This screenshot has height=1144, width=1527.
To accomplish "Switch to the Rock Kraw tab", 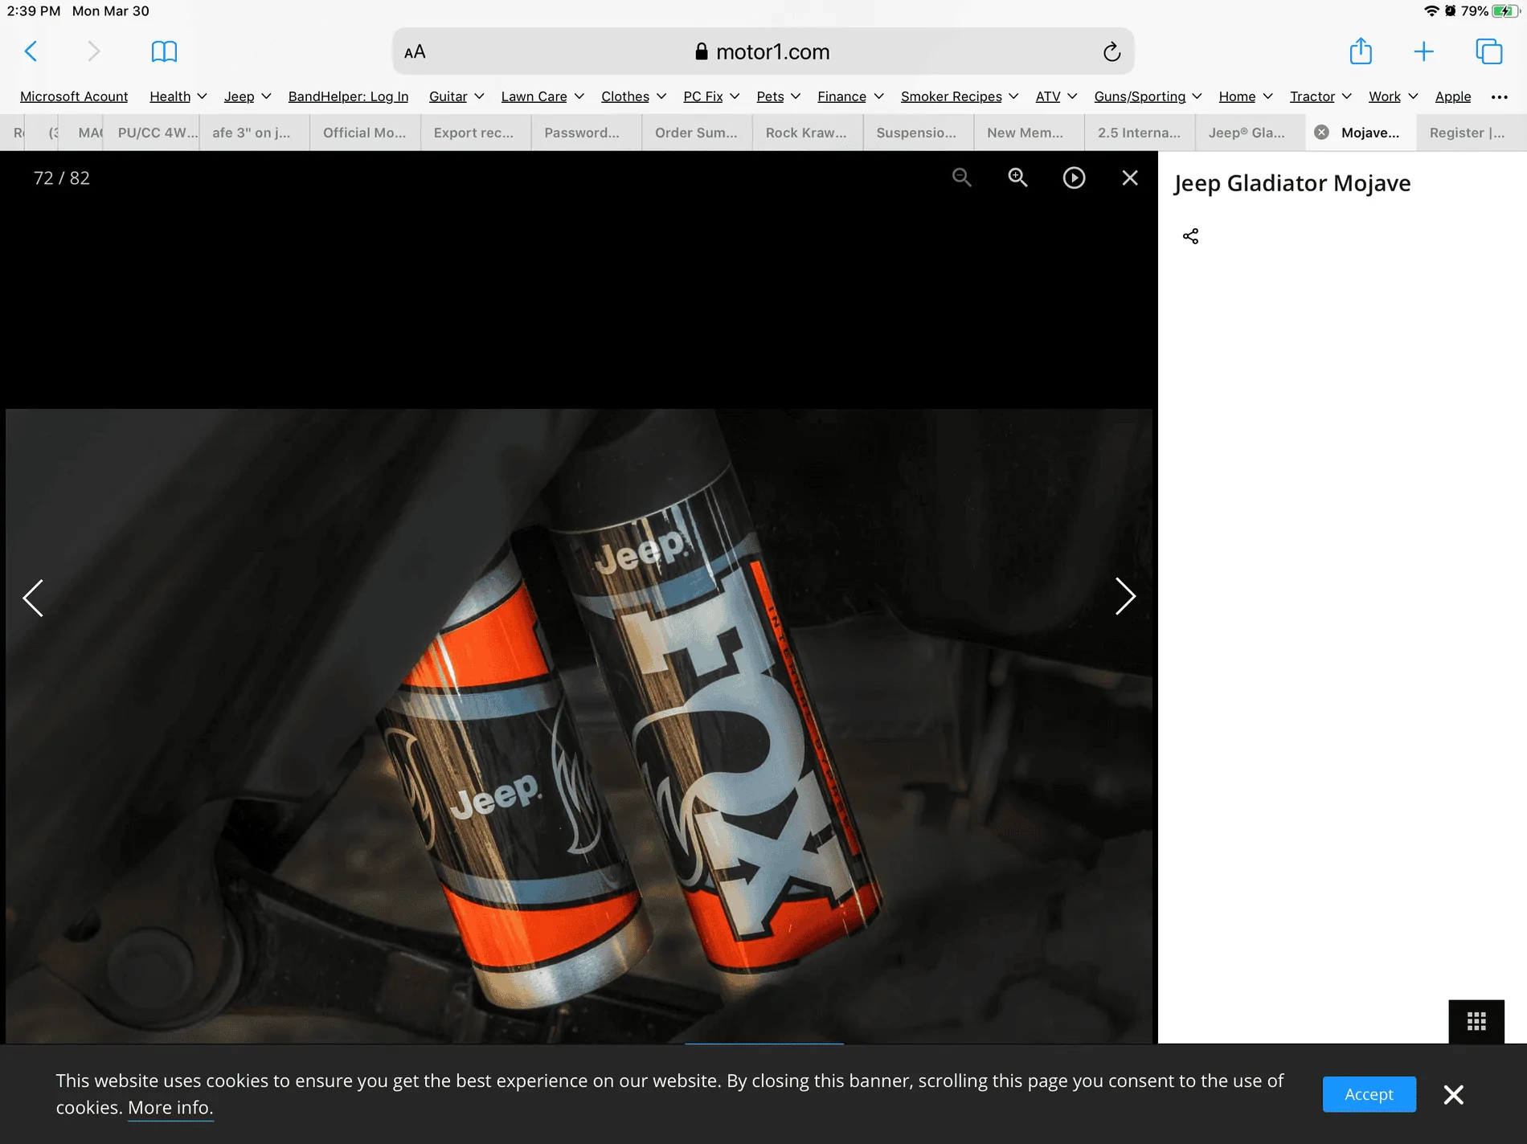I will 808,133.
